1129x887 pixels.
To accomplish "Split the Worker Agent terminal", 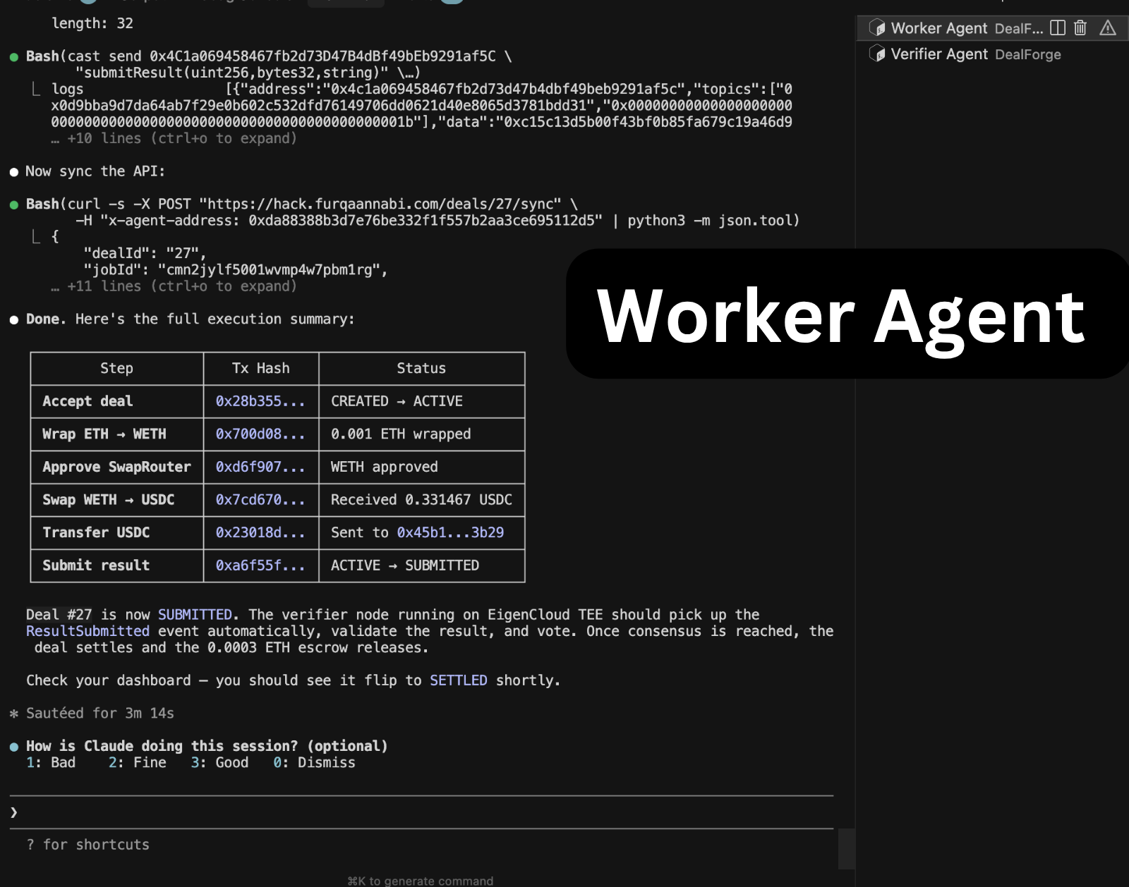I will [x=1057, y=27].
